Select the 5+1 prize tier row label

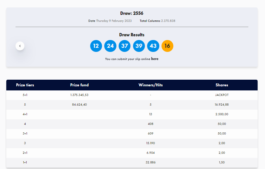coord(25,95)
